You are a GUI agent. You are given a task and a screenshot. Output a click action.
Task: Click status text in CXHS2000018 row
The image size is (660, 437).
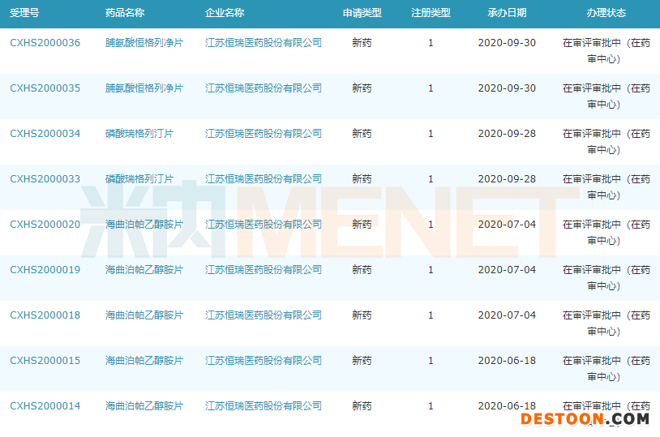click(x=606, y=323)
